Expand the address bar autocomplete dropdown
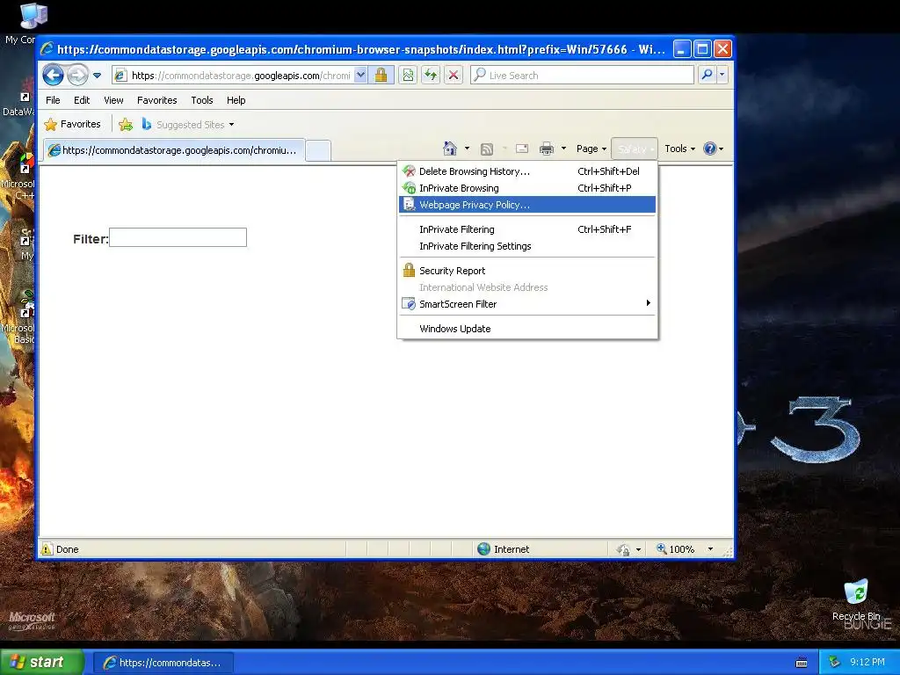The image size is (900, 675). click(360, 76)
